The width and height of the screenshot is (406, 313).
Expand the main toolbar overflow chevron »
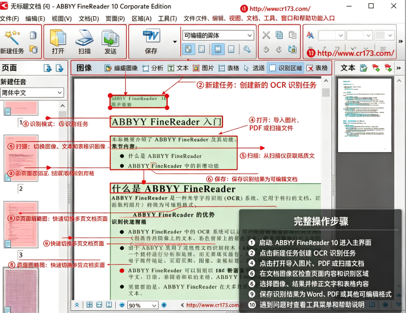click(401, 41)
